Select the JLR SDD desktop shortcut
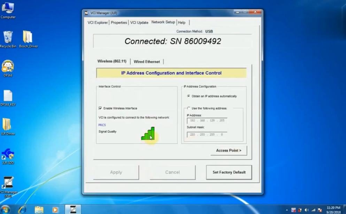Image resolution: width=346 pixels, height=214 pixels. pyautogui.click(x=8, y=156)
